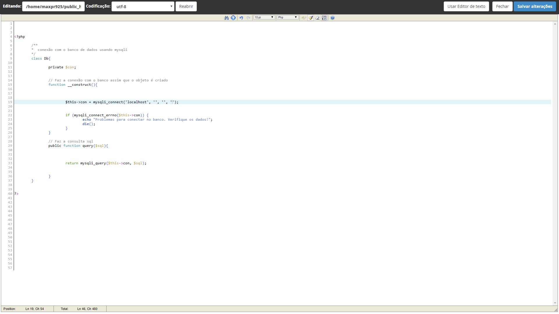559x314 pixels.
Task: Toggle syntax highlighting brush icon
Action: [x=311, y=18]
